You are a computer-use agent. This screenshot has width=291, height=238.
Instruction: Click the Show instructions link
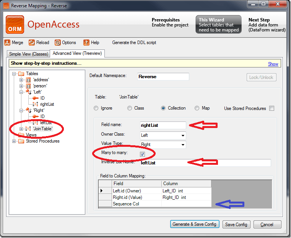(273, 64)
